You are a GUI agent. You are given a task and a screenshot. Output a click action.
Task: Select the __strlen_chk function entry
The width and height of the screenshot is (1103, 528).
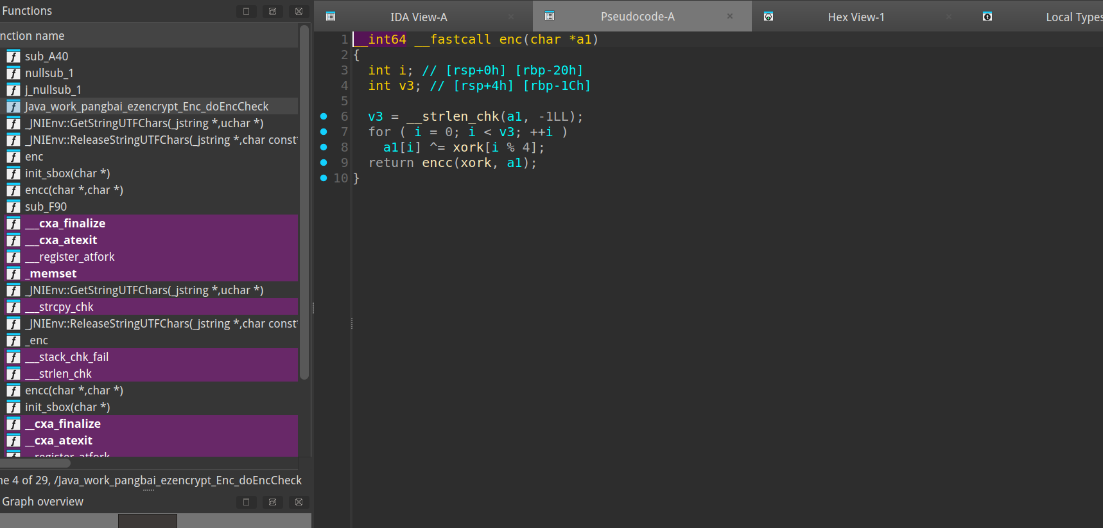point(65,374)
